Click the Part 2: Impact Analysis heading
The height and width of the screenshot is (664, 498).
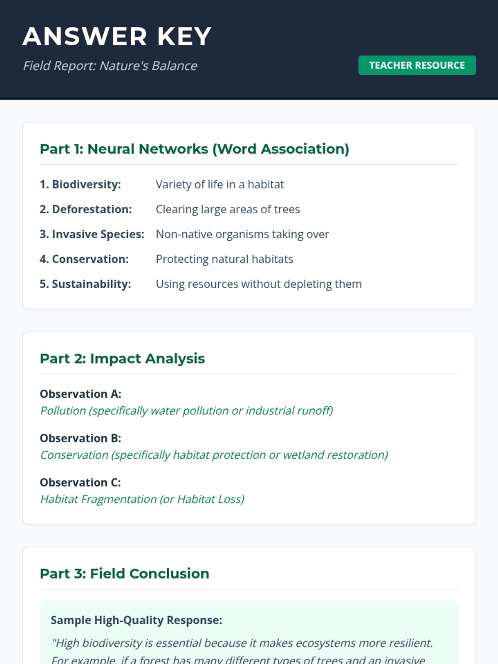coord(122,359)
